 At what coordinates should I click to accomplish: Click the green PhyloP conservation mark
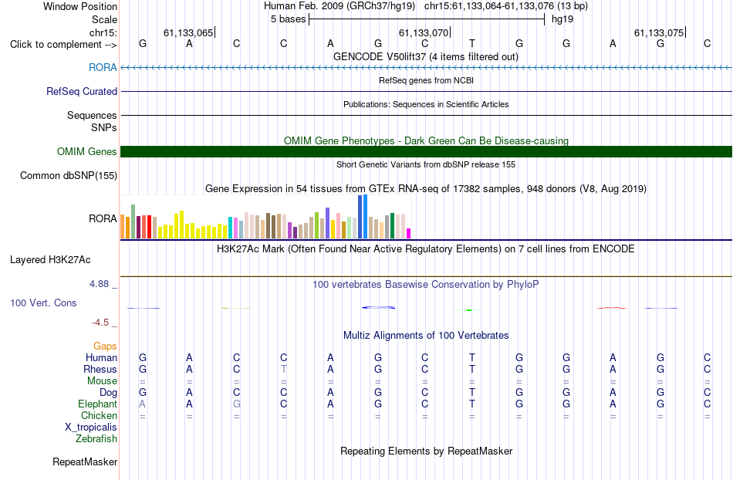469,310
